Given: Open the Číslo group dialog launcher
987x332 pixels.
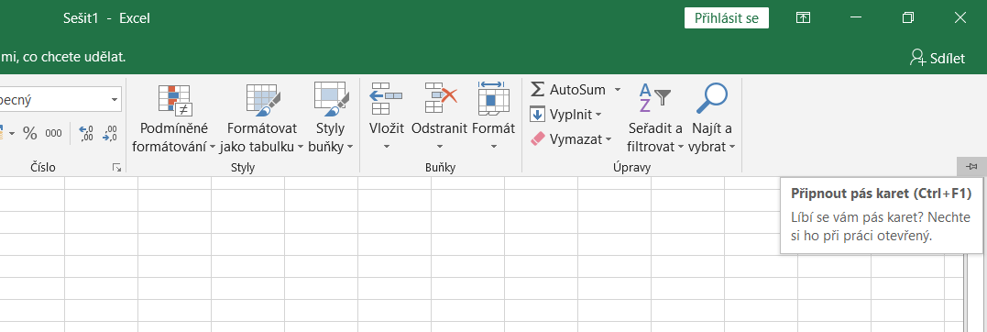Looking at the screenshot, I should coord(116,168).
